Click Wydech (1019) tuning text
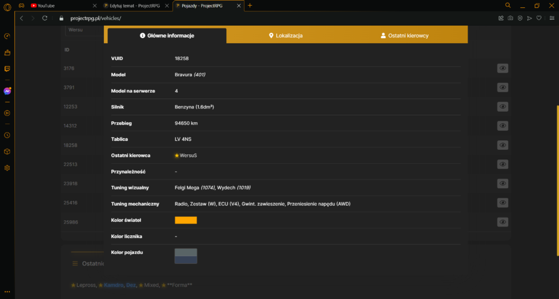 (234, 188)
